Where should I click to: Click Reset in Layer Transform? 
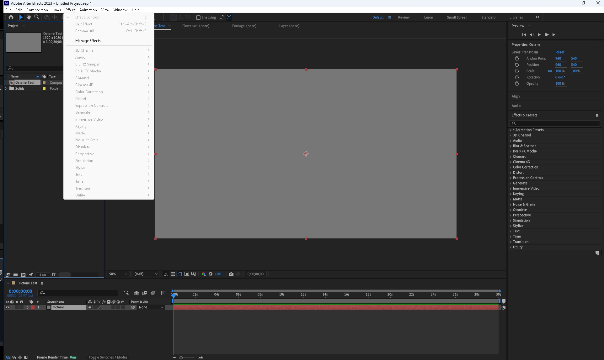pos(560,52)
